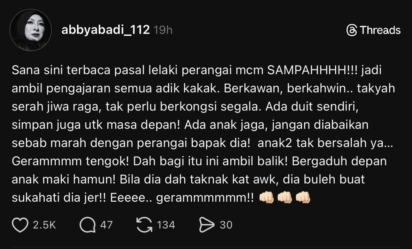View the 47 replies count
The height and width of the screenshot is (249, 412).
point(106,225)
